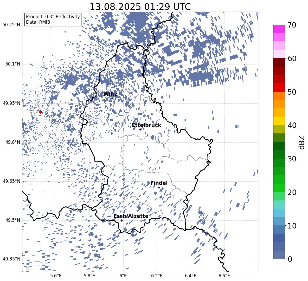Click the 70 colorbar tick label
The height and width of the screenshot is (281, 308).
[292, 25]
